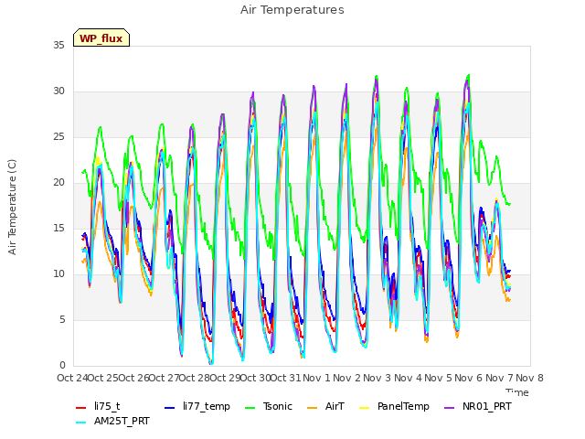Click the Air Temperatures chart title
This screenshot has width=585, height=439.
point(292,10)
